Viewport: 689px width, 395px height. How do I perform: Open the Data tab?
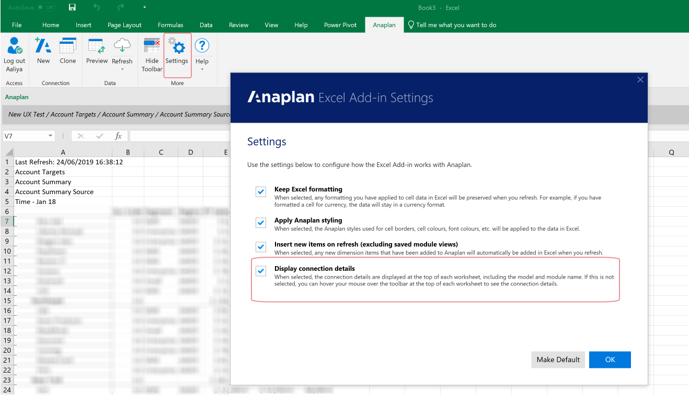point(206,25)
